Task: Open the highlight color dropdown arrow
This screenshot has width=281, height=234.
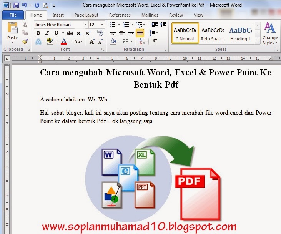Action: 57,41
